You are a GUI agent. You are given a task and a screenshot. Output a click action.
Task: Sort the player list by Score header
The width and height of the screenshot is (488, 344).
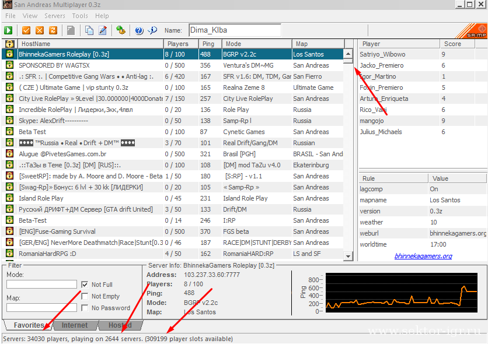pyautogui.click(x=457, y=44)
